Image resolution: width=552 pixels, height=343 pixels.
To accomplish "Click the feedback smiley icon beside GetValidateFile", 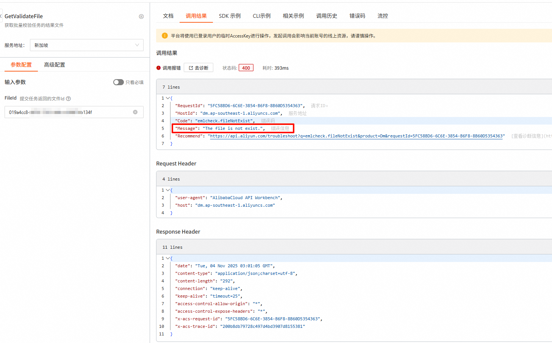I will pyautogui.click(x=141, y=16).
